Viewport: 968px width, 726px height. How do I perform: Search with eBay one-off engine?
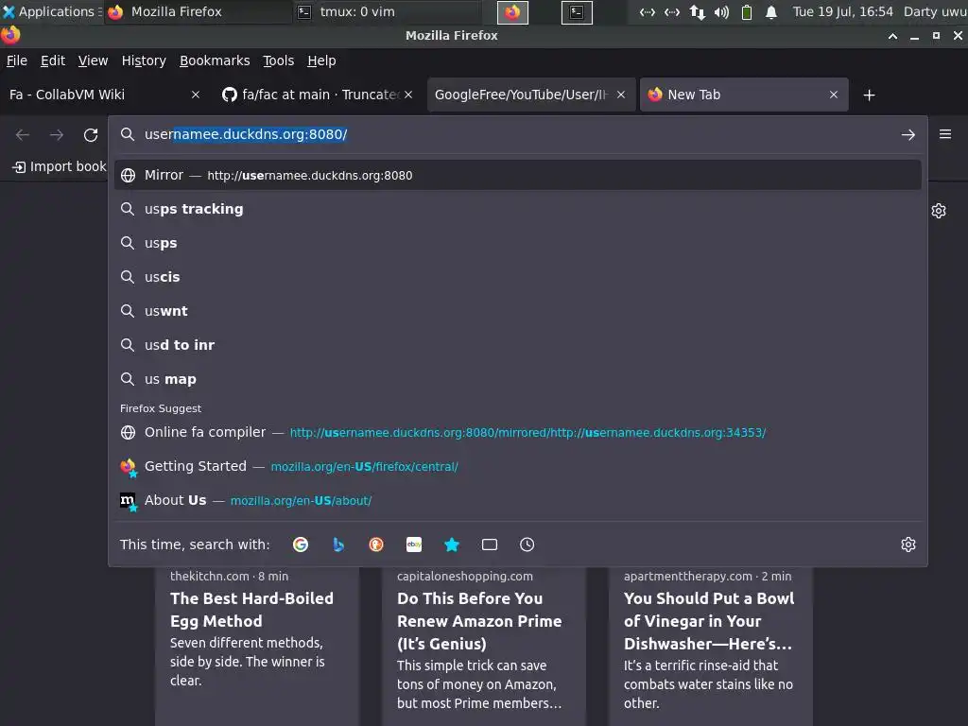coord(414,544)
